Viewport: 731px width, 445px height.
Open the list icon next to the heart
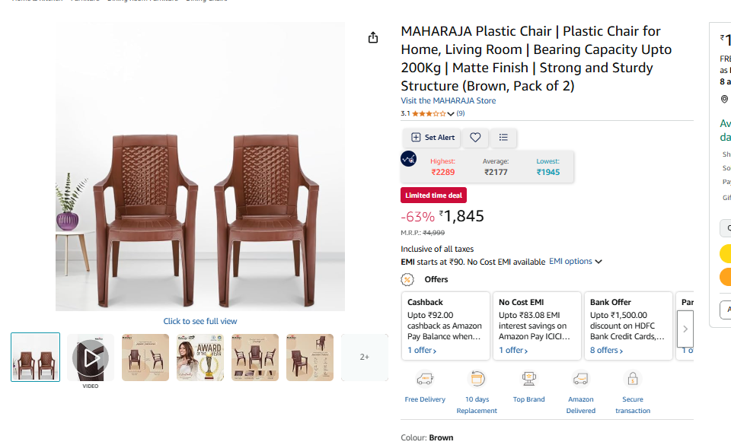click(x=503, y=138)
